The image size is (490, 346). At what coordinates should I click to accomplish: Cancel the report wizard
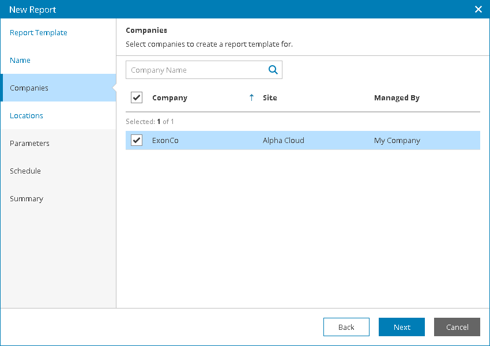pos(457,327)
